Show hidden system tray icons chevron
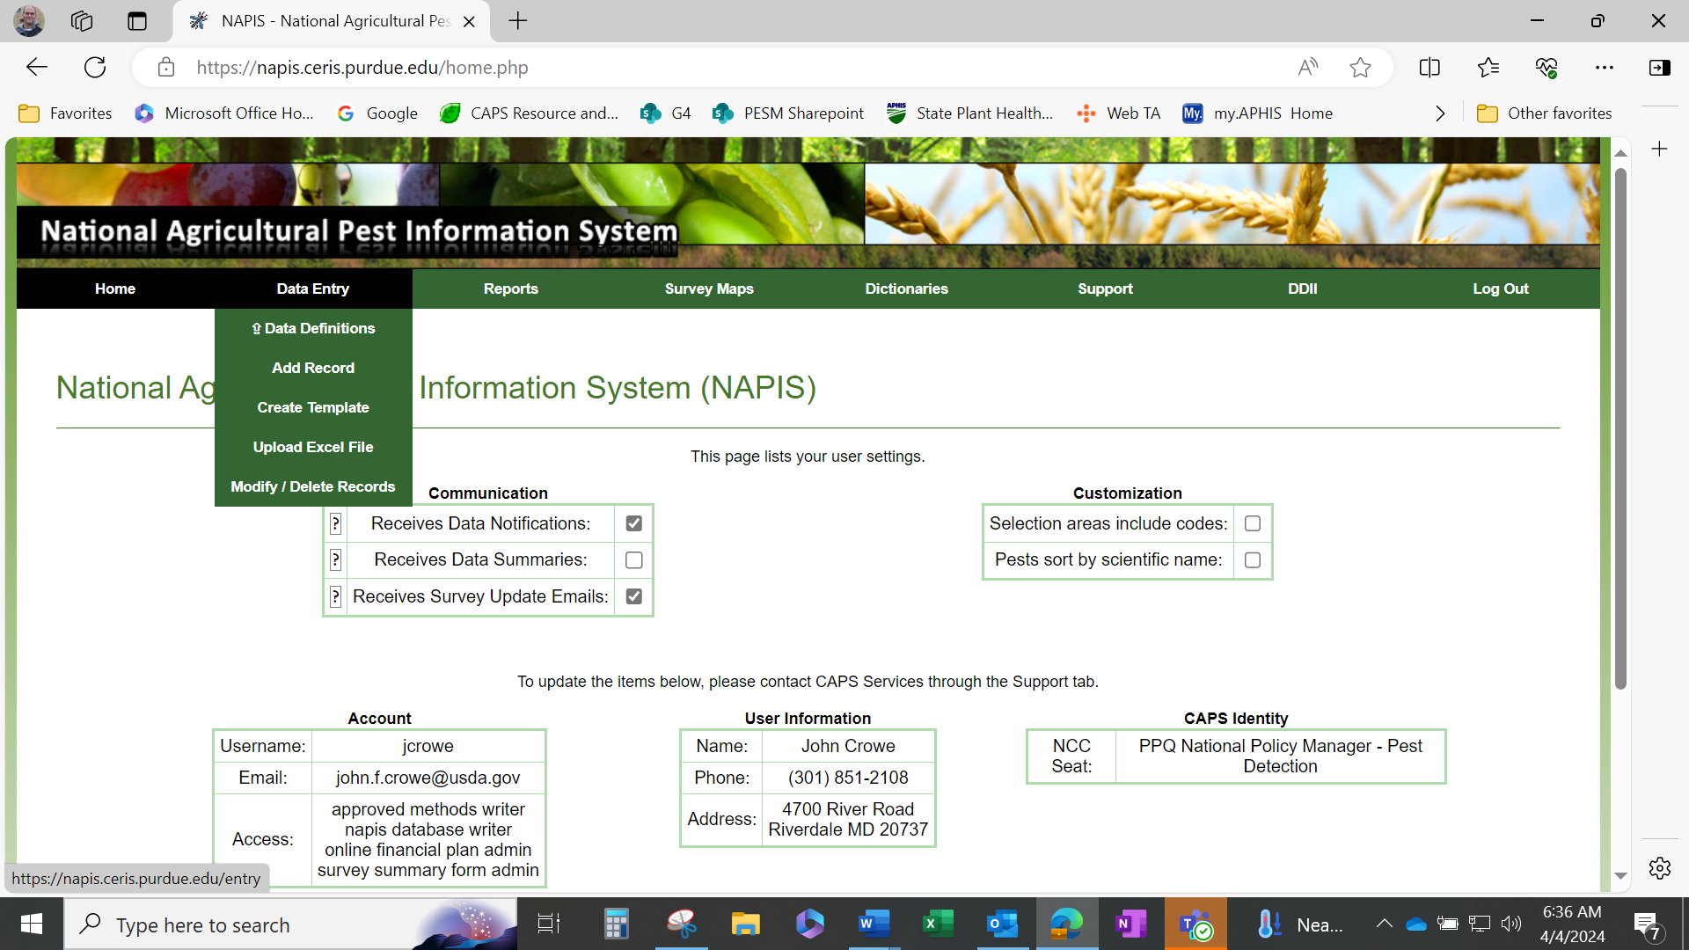The width and height of the screenshot is (1689, 950). click(1384, 924)
